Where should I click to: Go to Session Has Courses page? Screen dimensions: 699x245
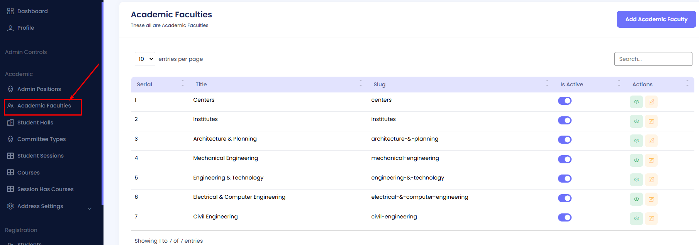[45, 189]
